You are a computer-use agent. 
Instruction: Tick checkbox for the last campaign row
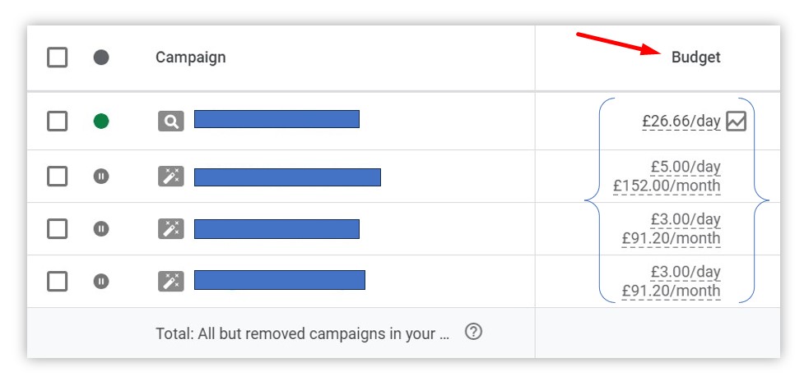click(57, 282)
